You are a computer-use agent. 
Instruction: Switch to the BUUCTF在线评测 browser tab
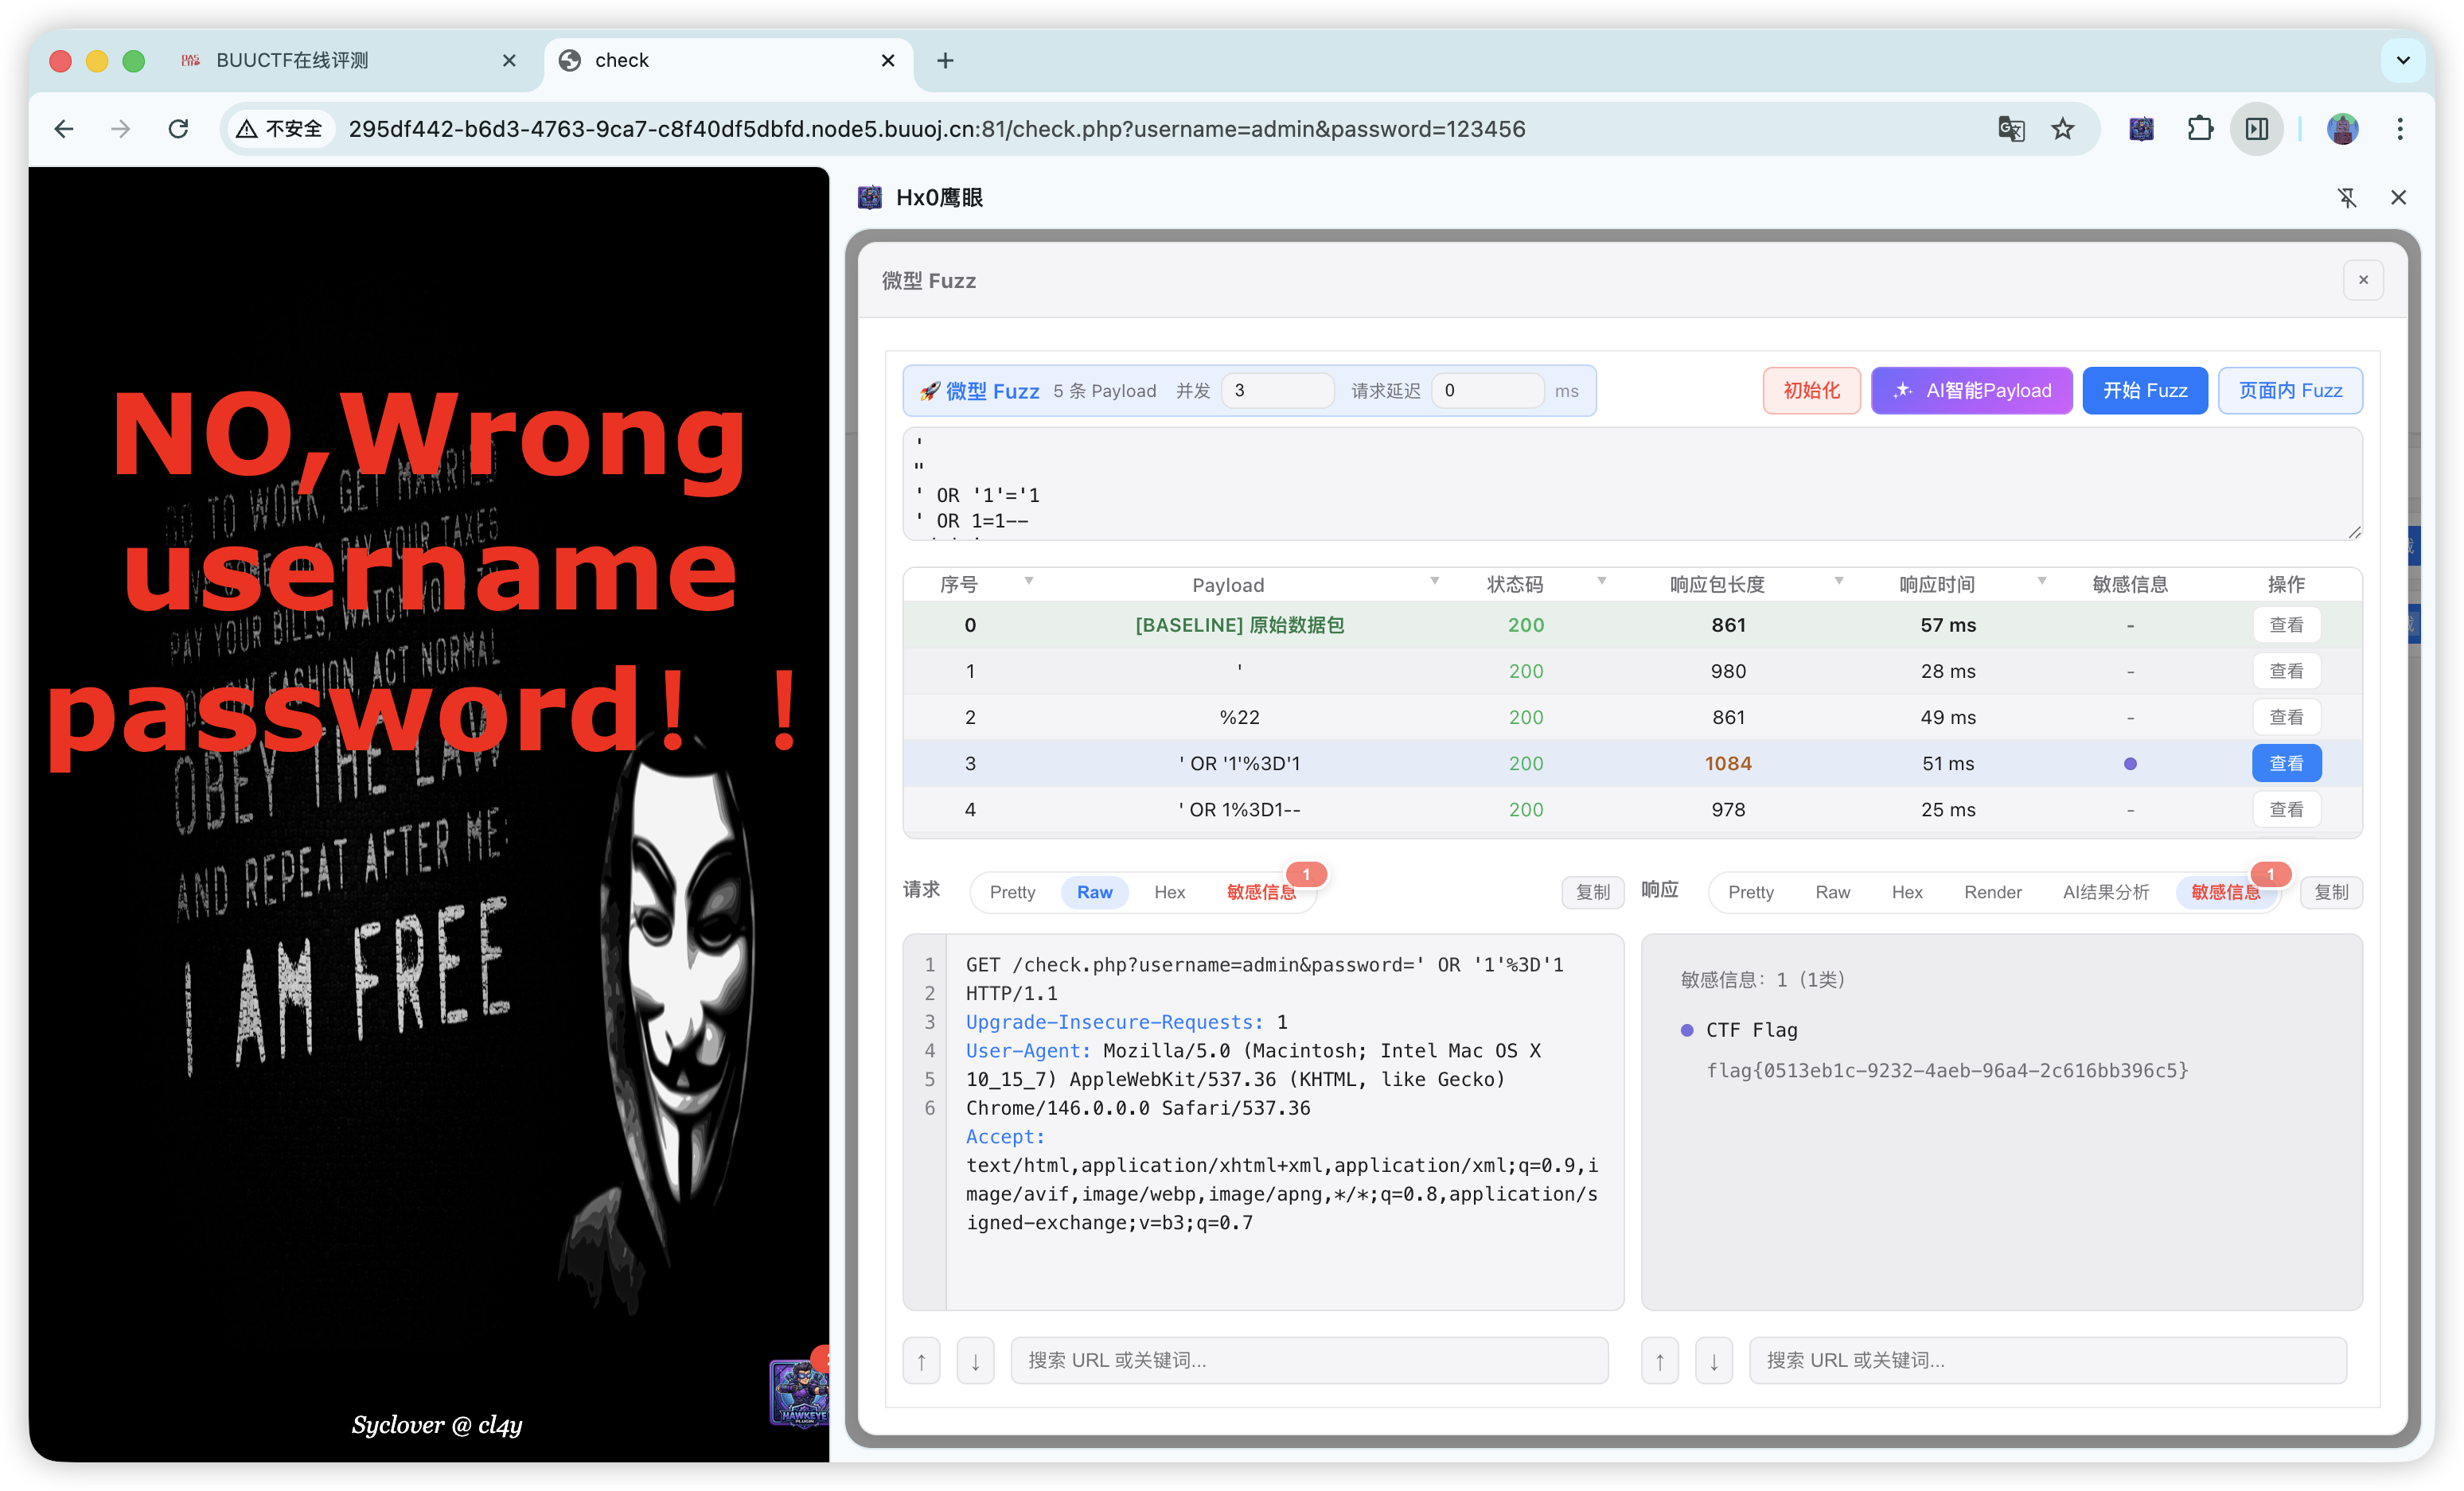click(292, 61)
